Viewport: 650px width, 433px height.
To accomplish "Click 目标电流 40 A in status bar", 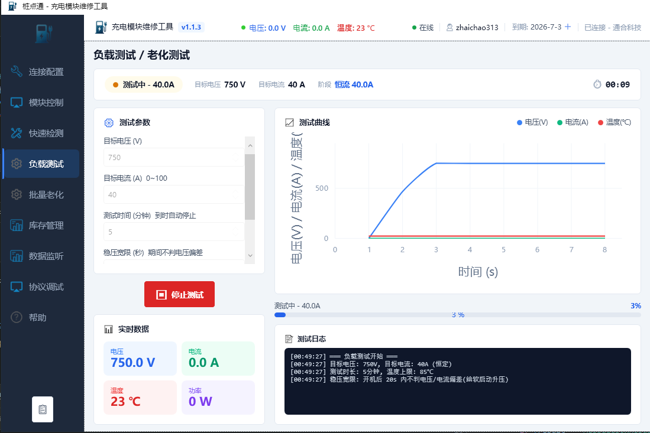I will click(282, 84).
